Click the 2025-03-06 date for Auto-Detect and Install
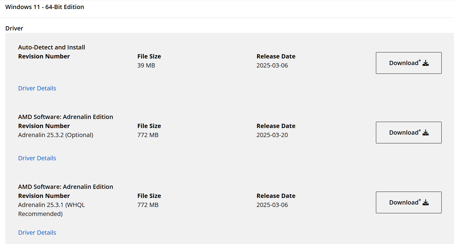Image resolution: width=454 pixels, height=244 pixels. pos(272,65)
